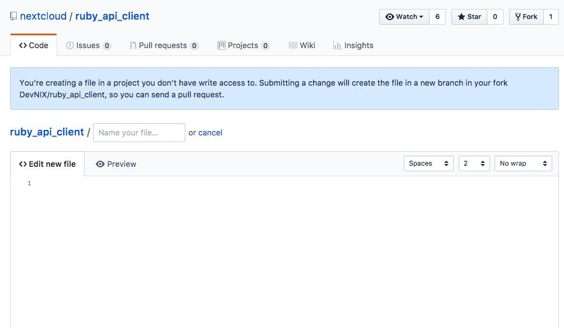
Task: Click the fork icon on the Fork button
Action: 518,17
